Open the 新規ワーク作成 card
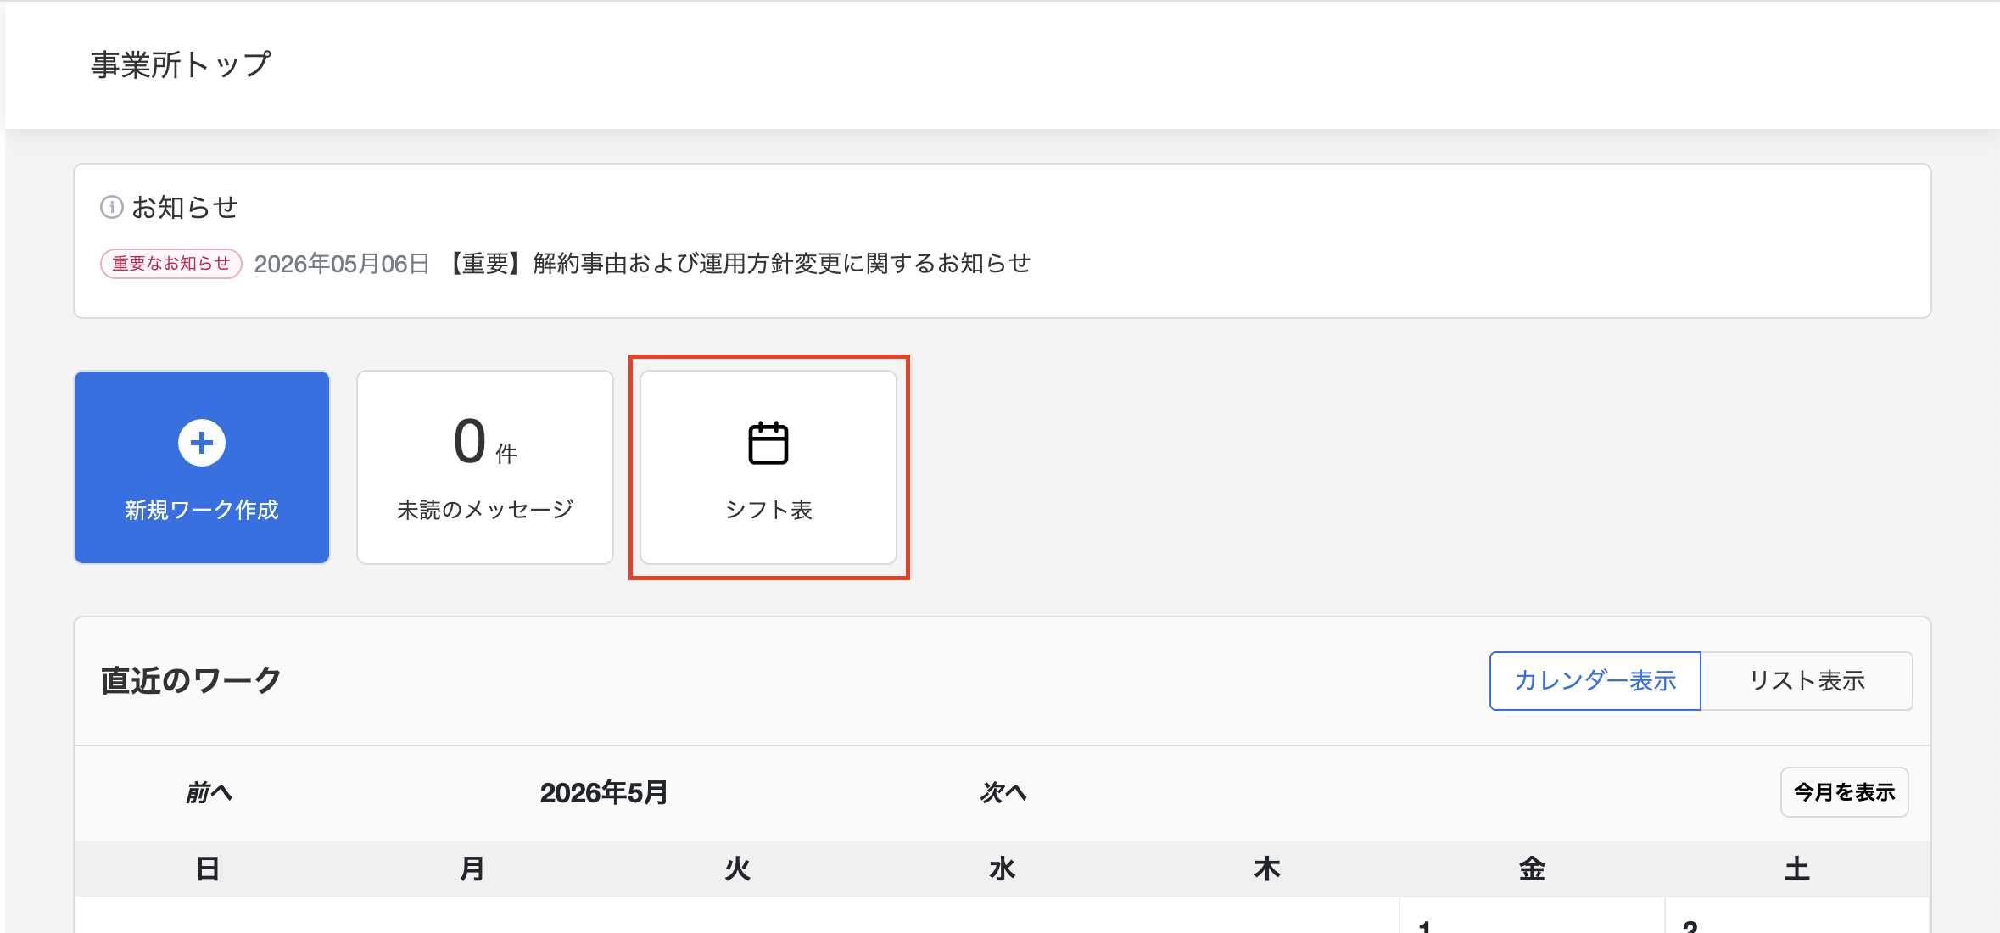Screen dimensions: 2000x933 [x=202, y=467]
